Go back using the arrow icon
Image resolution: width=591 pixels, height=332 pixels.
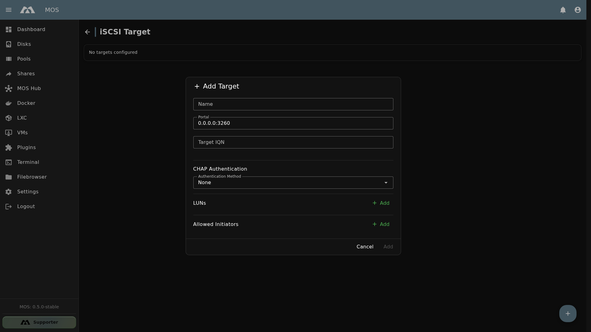pos(87,32)
